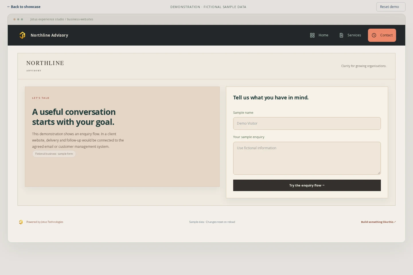
Task: Open the Home nav item
Action: [x=319, y=35]
